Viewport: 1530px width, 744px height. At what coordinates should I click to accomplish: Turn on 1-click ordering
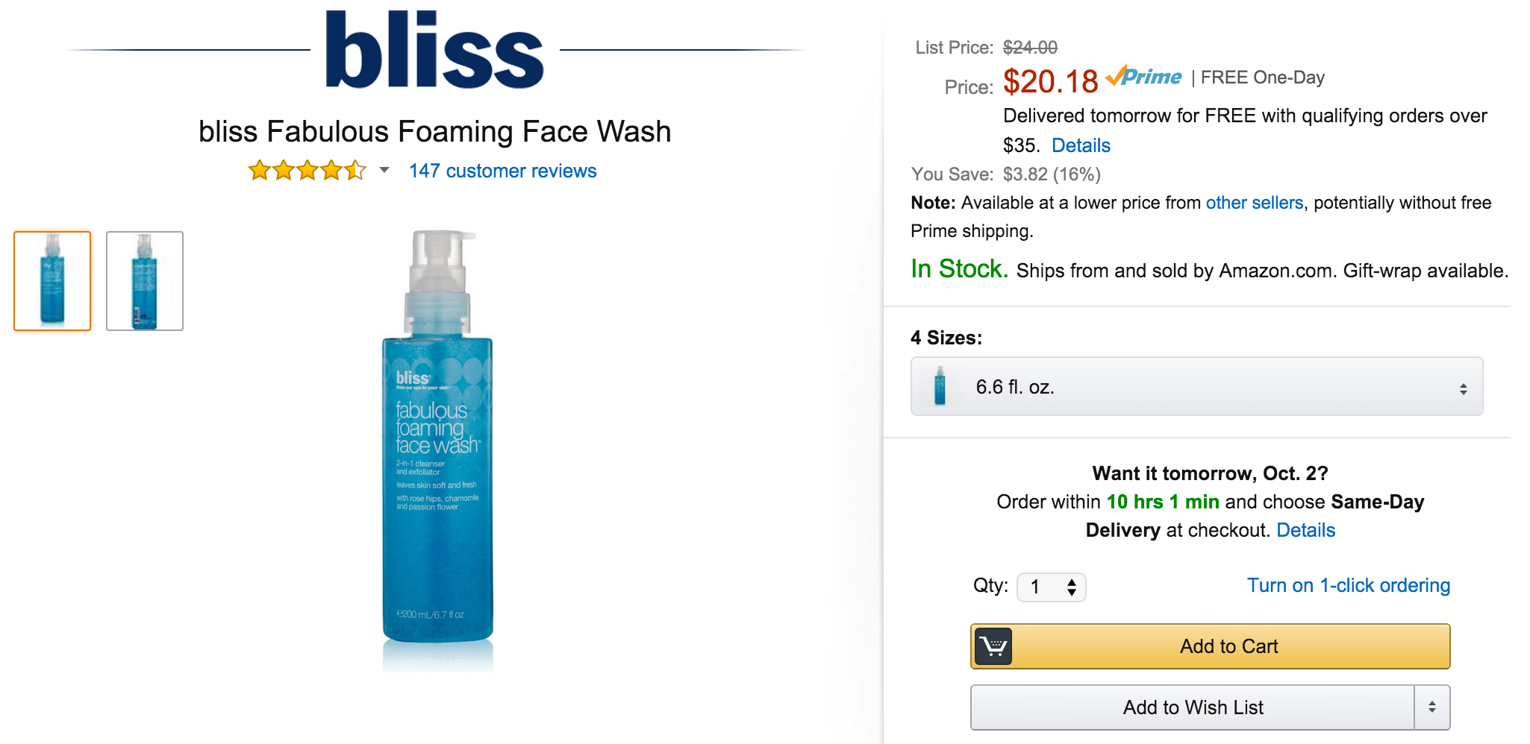1348,585
